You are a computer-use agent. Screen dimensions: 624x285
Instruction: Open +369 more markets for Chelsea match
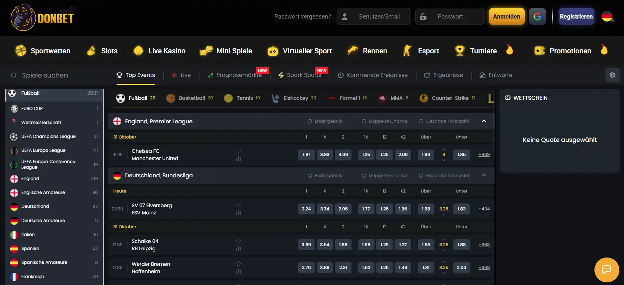coord(484,154)
